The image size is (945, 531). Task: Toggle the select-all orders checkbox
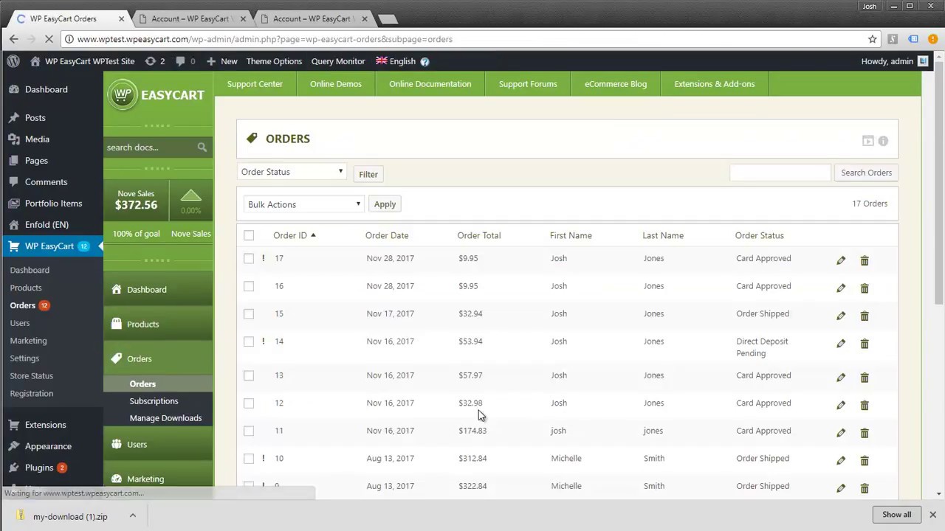[x=249, y=235]
